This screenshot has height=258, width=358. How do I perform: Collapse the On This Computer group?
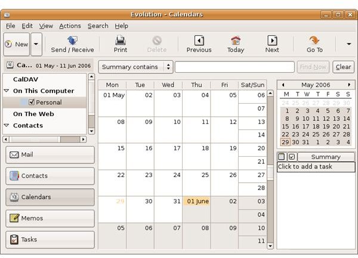7,91
